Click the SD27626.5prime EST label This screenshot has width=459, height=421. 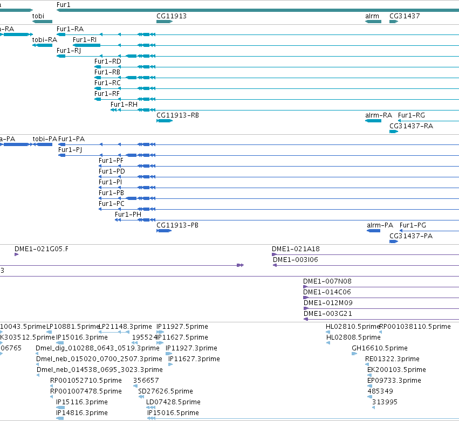point(166,392)
